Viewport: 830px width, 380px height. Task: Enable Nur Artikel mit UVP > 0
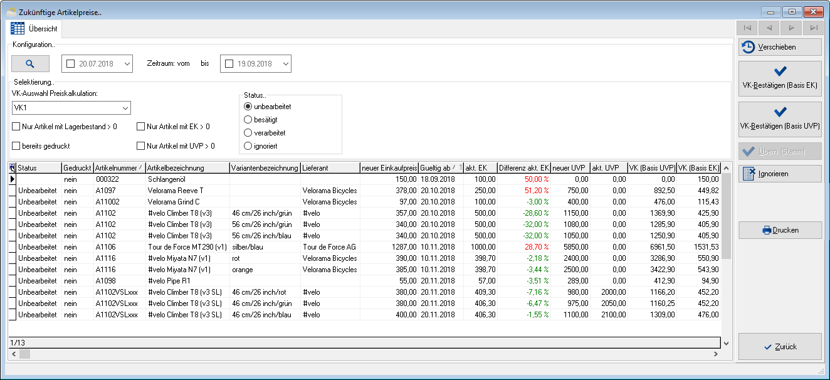click(176, 146)
